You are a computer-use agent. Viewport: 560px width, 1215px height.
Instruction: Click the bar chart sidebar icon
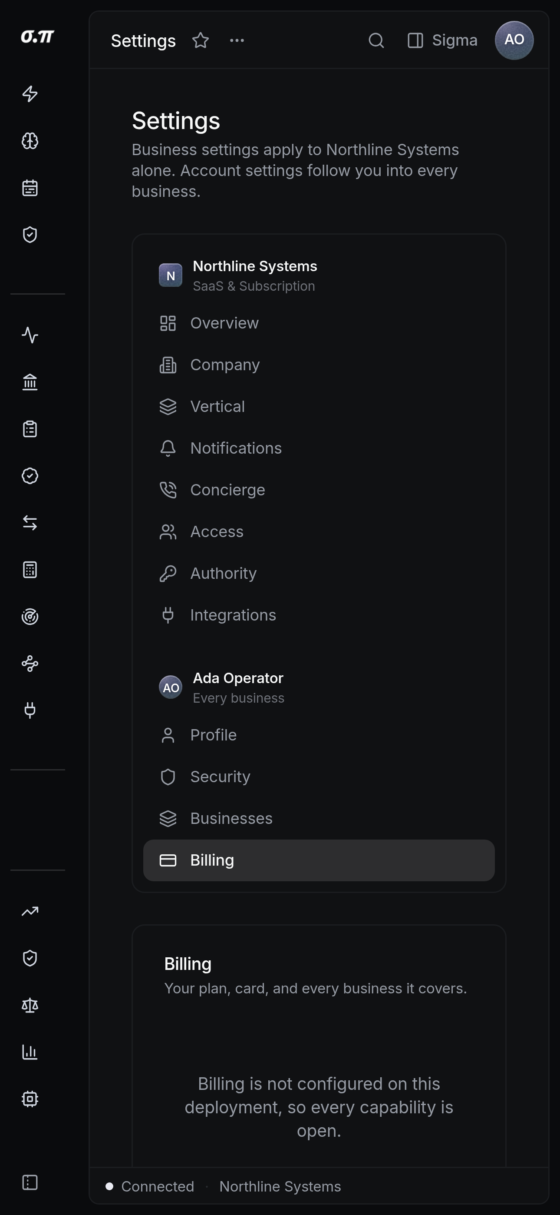point(30,1052)
